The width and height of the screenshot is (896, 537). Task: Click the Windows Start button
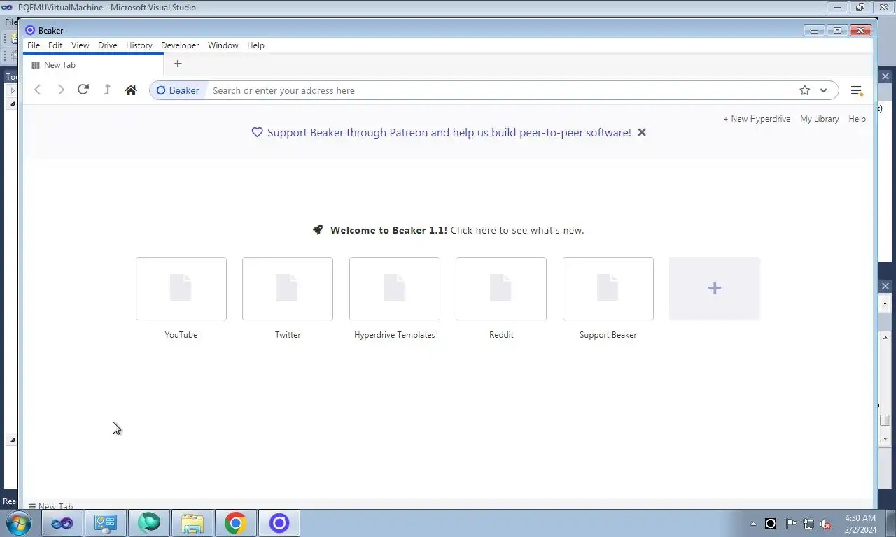pyautogui.click(x=17, y=523)
